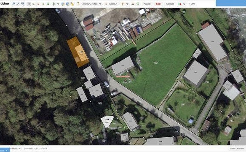Activate the circle selection tool
This screenshot has width=246, height=152.
(29, 4)
